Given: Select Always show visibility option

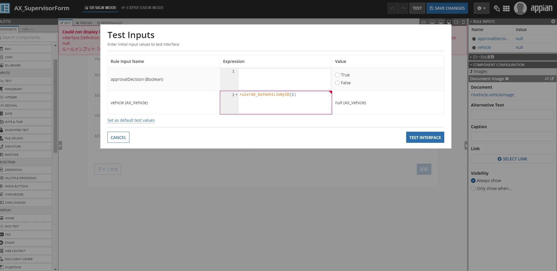Looking at the screenshot, I should (x=473, y=181).
